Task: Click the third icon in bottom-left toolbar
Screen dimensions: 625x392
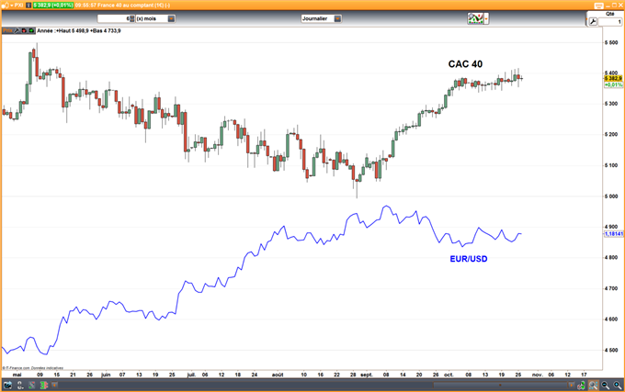Action: point(32,385)
